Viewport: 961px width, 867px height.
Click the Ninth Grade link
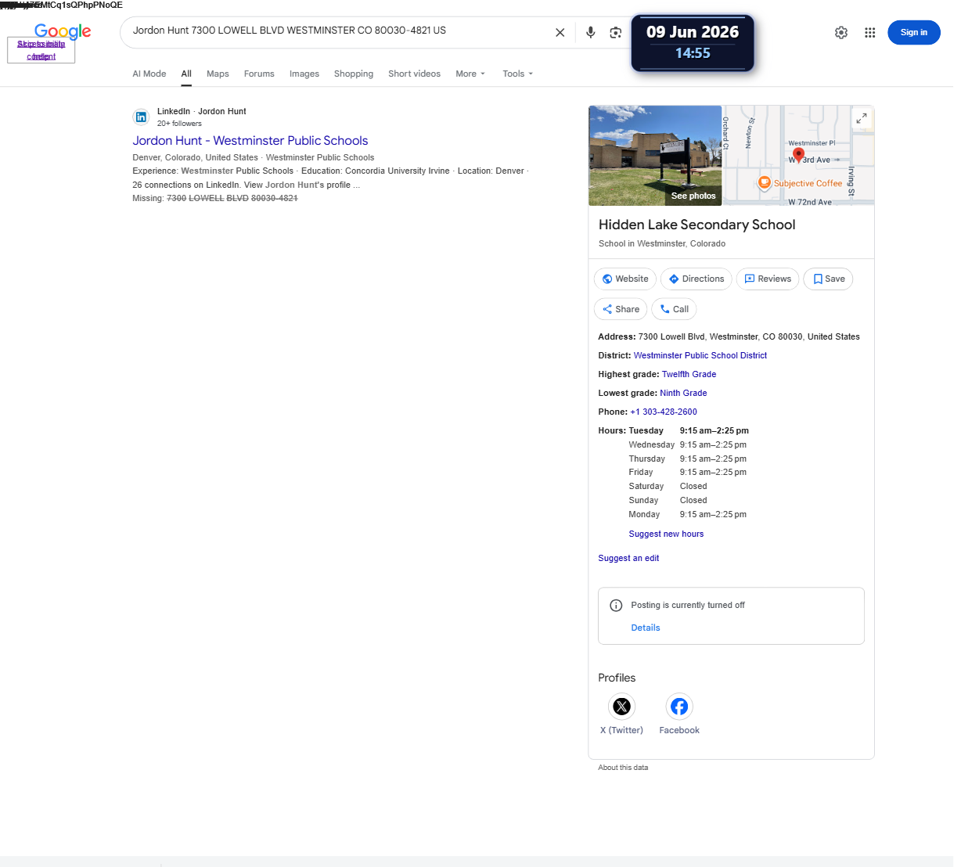coord(683,393)
